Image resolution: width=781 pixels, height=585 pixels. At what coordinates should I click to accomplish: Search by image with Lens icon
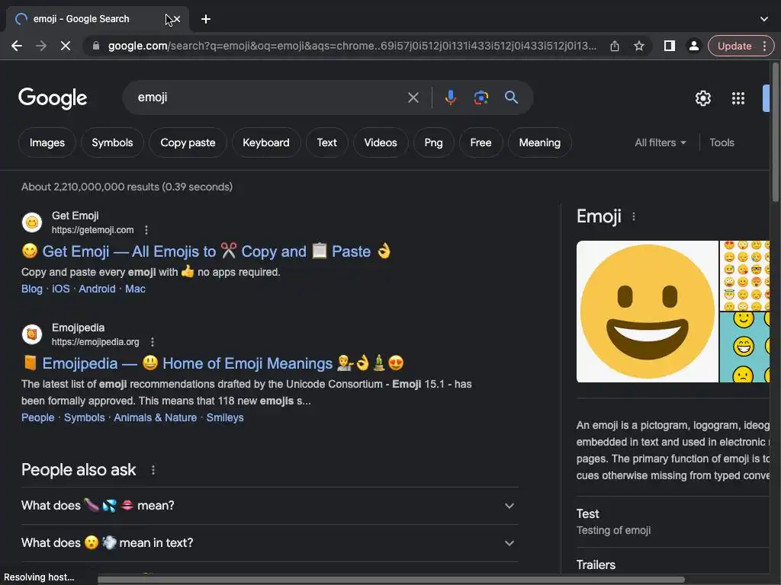(480, 97)
